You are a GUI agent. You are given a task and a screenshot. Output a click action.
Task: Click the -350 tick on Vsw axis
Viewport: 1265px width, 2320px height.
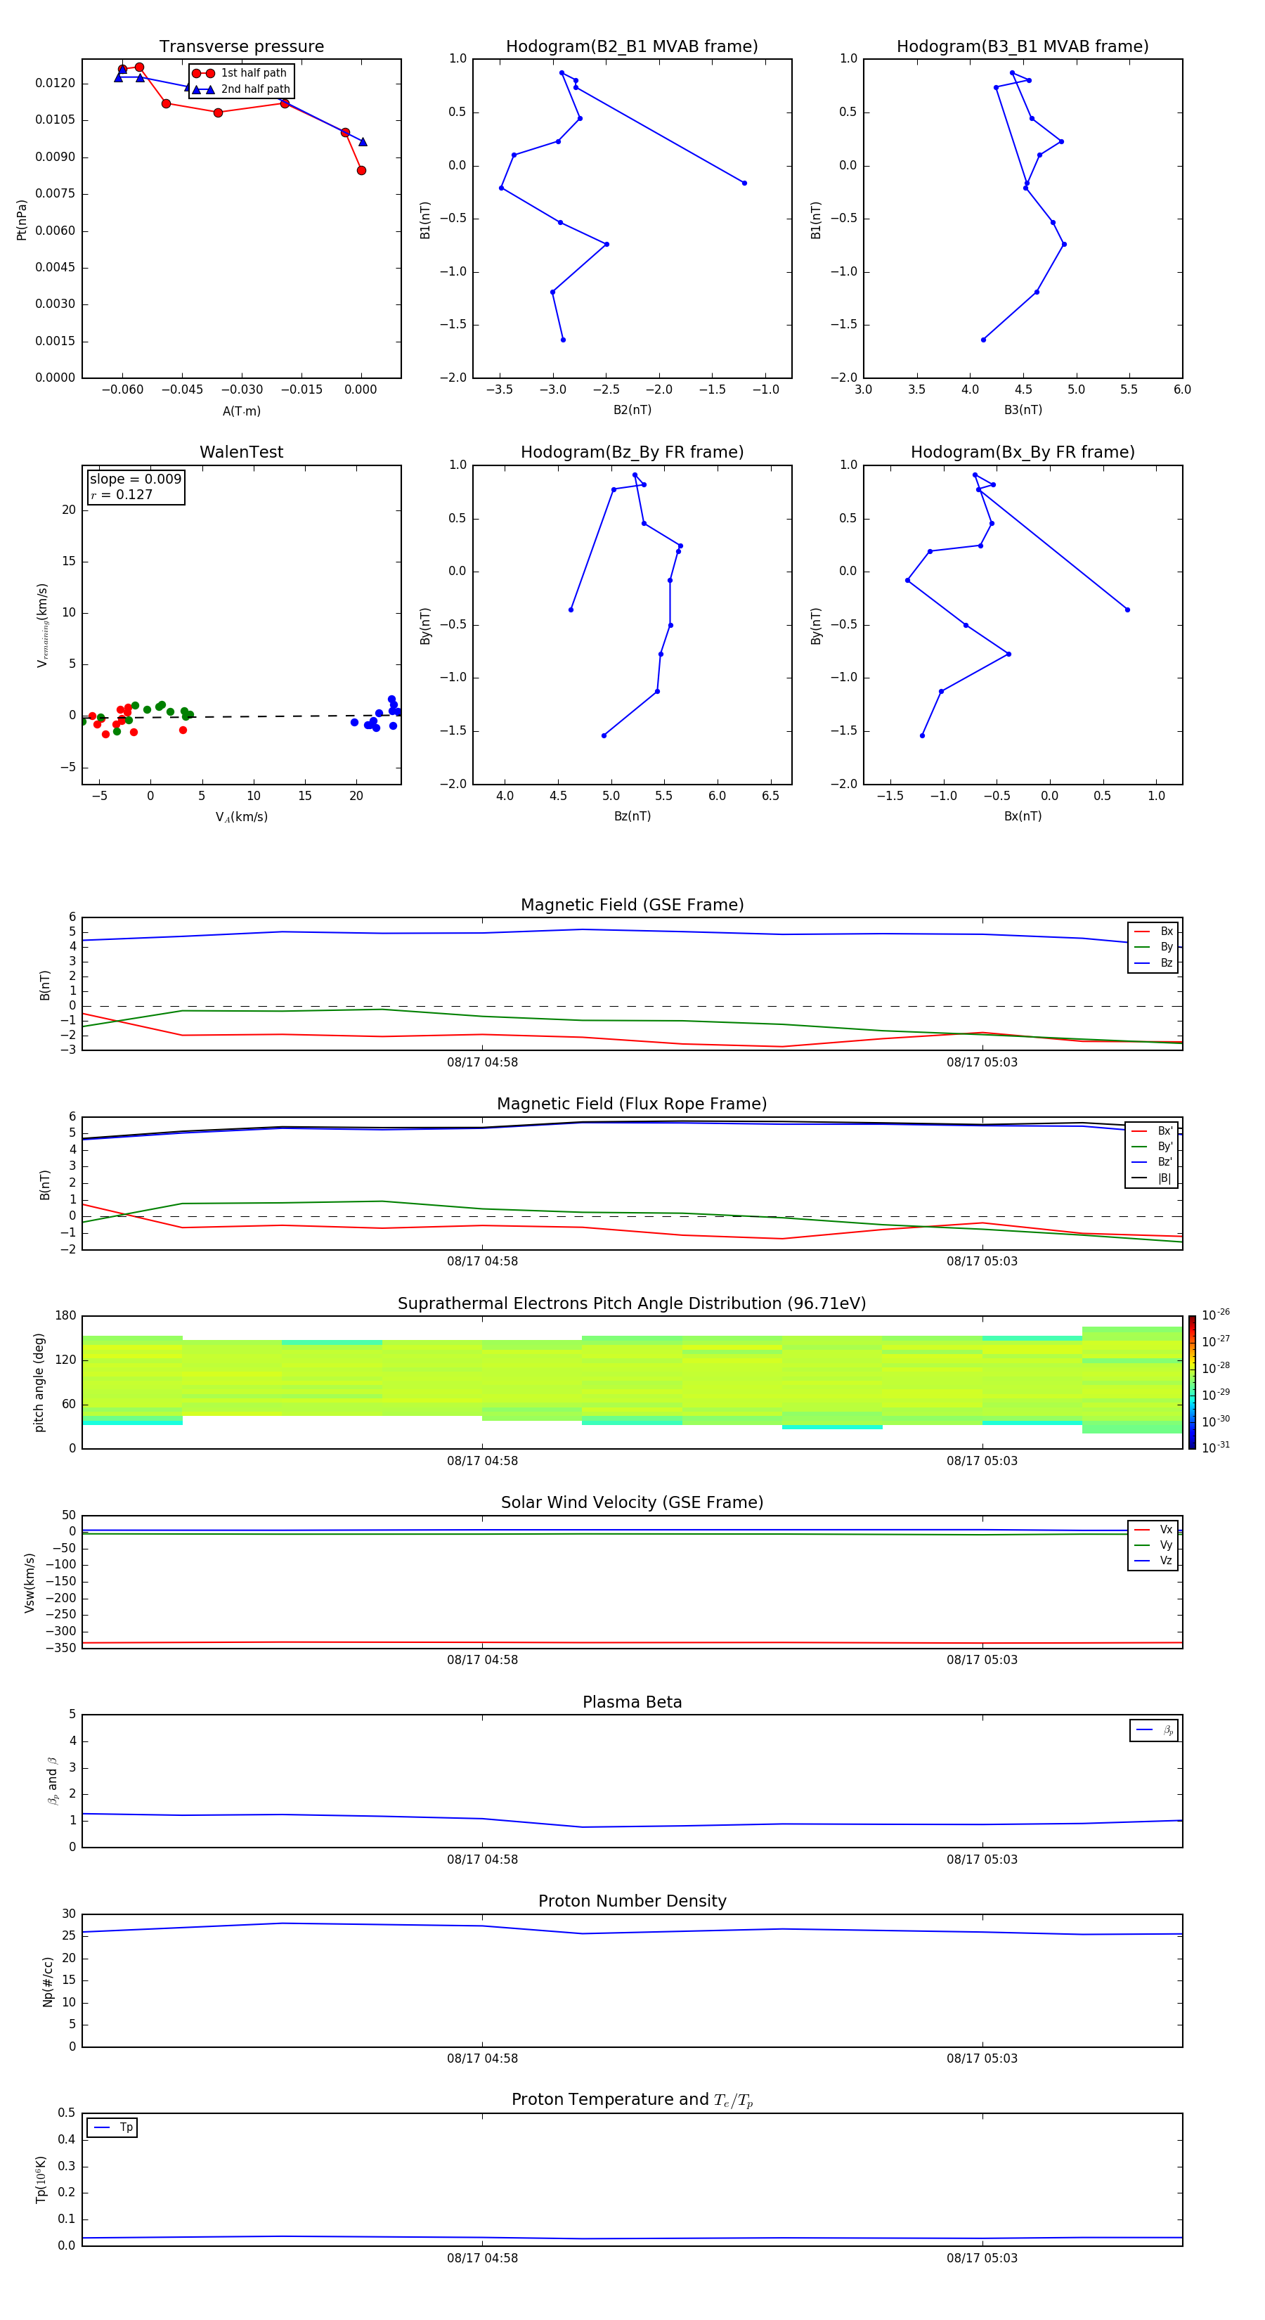click(61, 1648)
